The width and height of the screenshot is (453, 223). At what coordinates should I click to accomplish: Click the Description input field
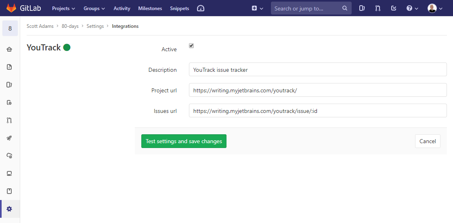click(318, 69)
